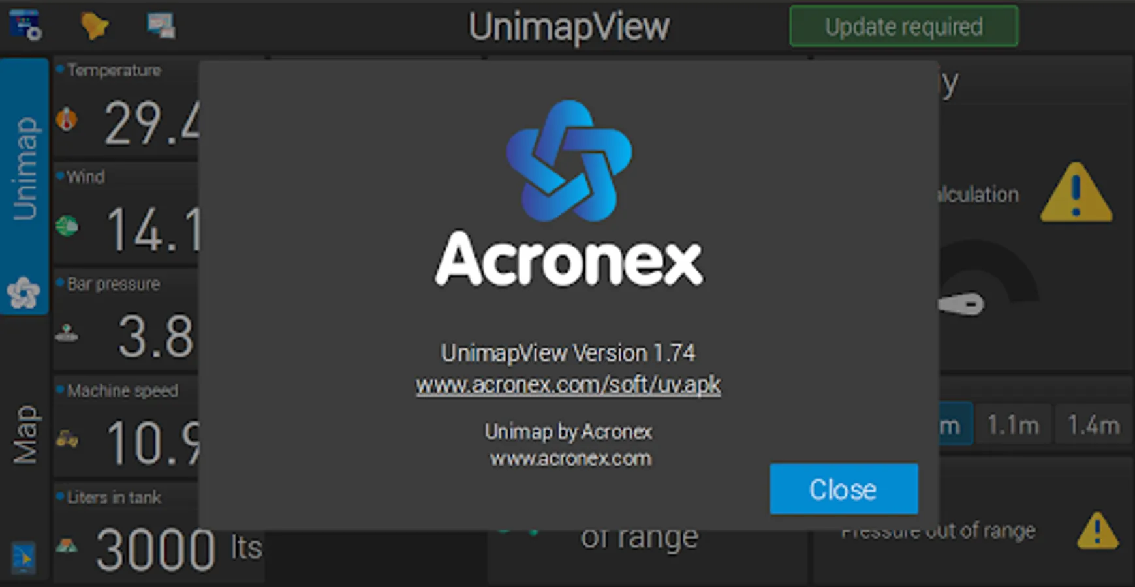Switch to the Map side tab
Viewport: 1135px width, 587px height.
25,434
